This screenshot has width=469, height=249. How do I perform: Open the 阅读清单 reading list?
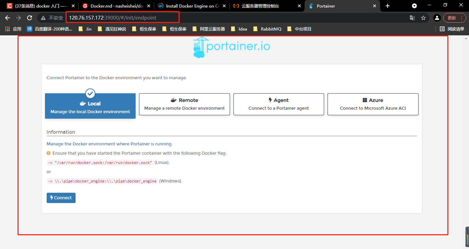click(x=452, y=29)
